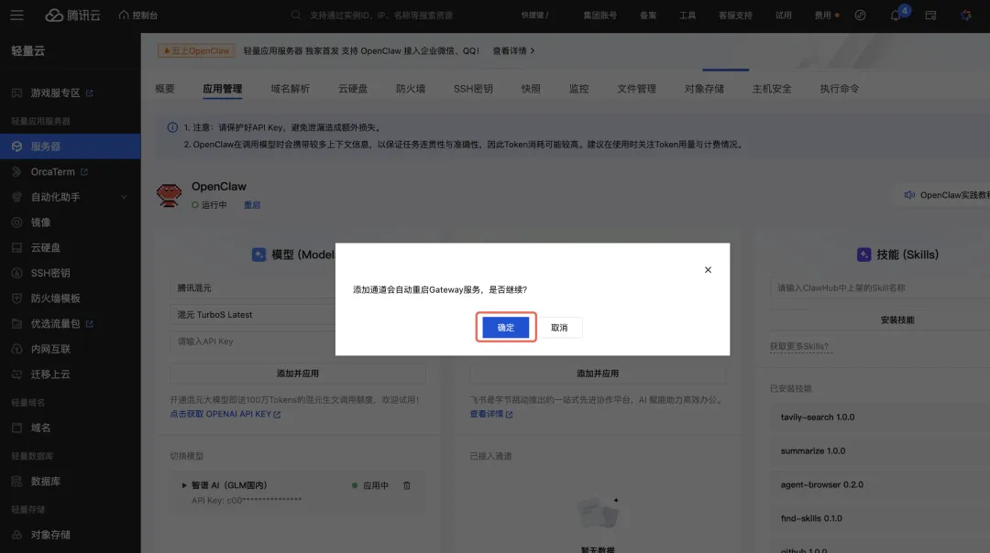Switch to the 域名解析 tab
990x553 pixels.
[x=290, y=89]
